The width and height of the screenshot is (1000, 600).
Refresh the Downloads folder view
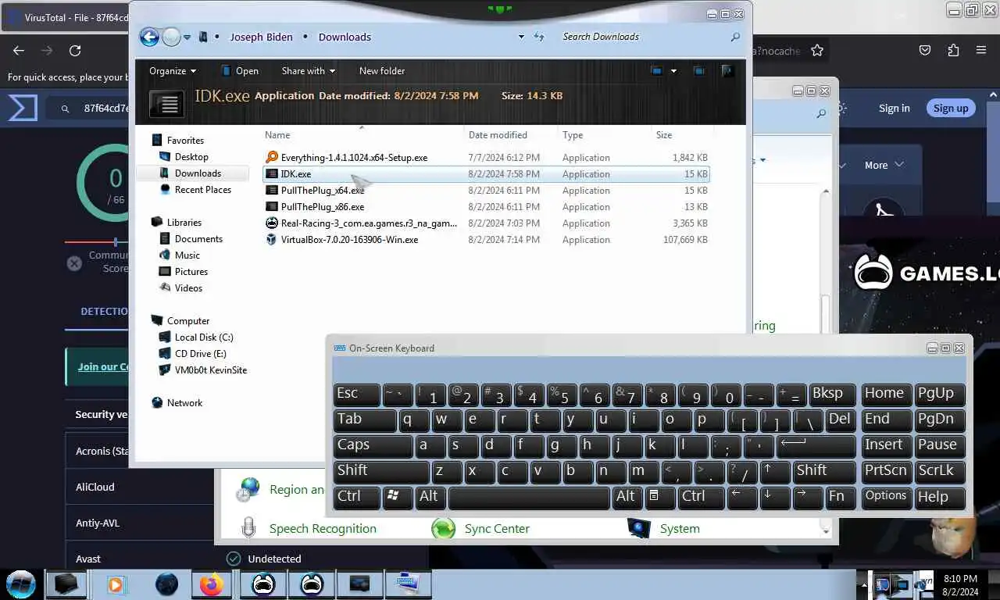pos(539,37)
